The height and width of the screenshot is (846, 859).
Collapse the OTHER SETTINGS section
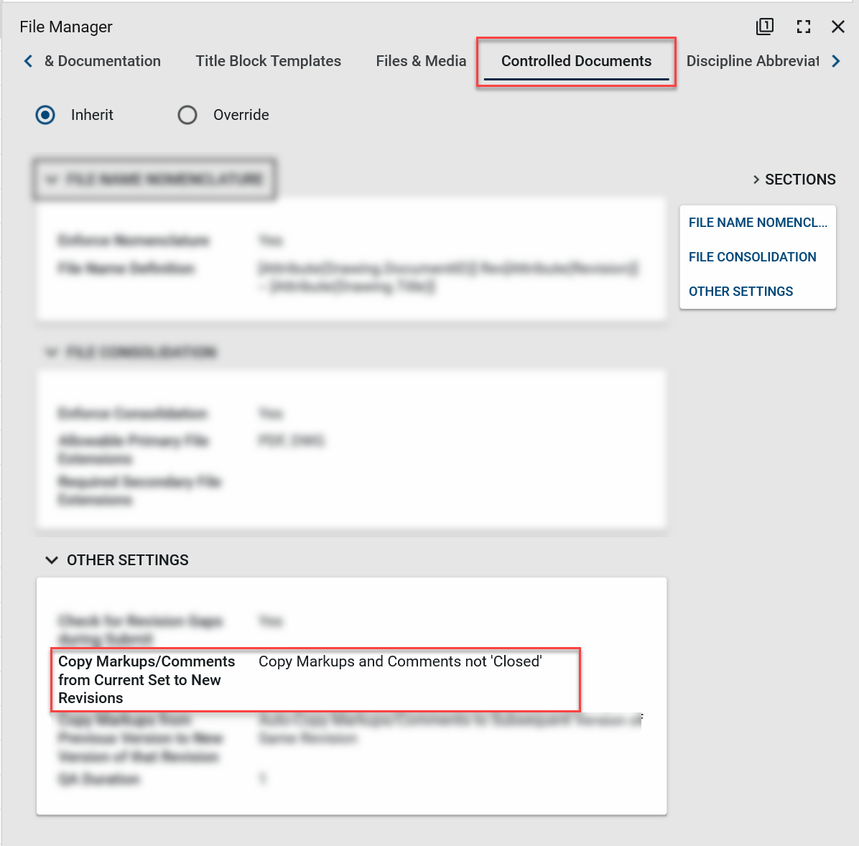tap(52, 560)
